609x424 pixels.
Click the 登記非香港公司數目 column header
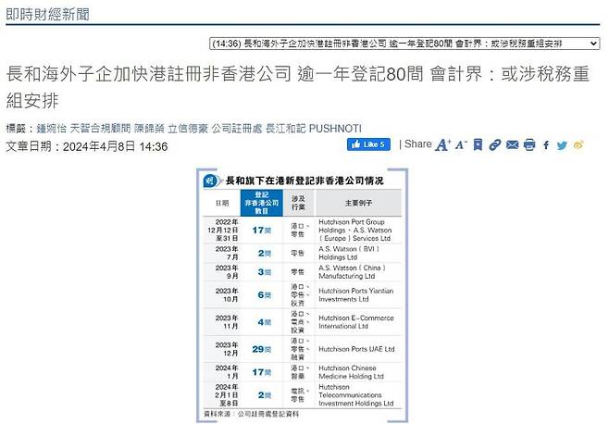pyautogui.click(x=261, y=203)
